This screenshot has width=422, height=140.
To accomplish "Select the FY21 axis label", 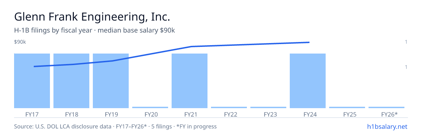I will 190,114.
